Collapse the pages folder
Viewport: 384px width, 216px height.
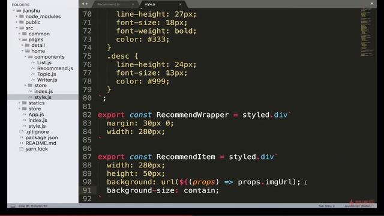point(20,40)
